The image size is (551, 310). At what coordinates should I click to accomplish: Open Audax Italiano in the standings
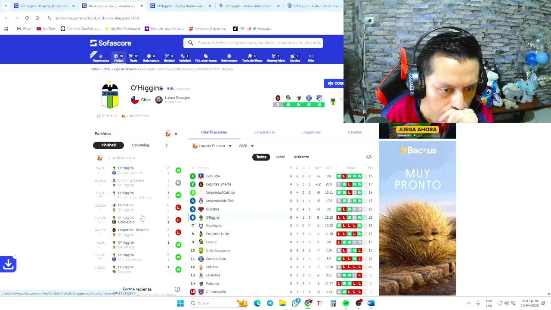(x=282, y=259)
